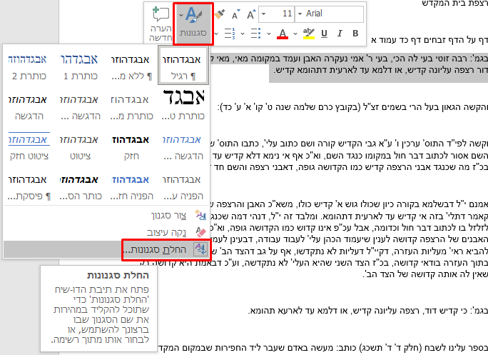Image resolution: width=488 pixels, height=355 pixels.
Task: Click the line 'שאין לה אותה קדושה'
Action: pos(425,274)
